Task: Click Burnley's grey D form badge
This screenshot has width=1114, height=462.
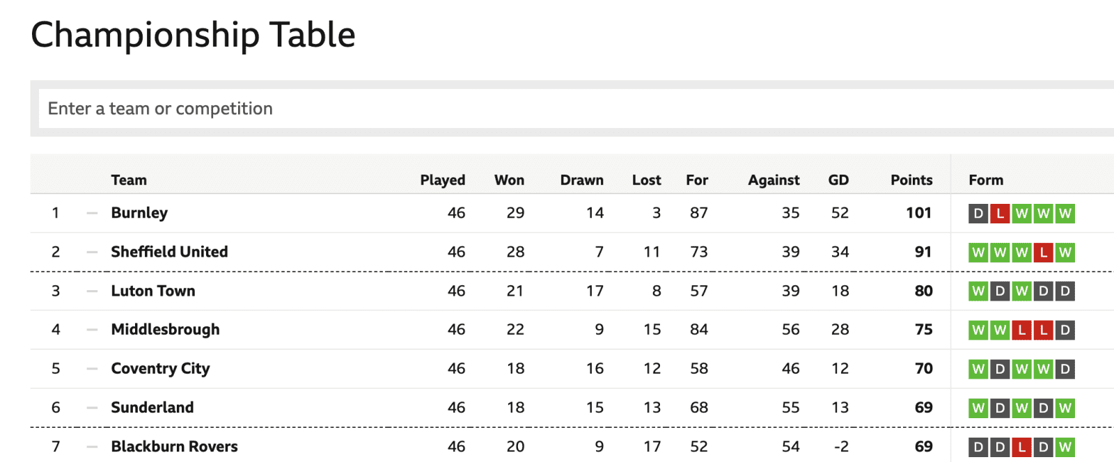Action: (978, 214)
